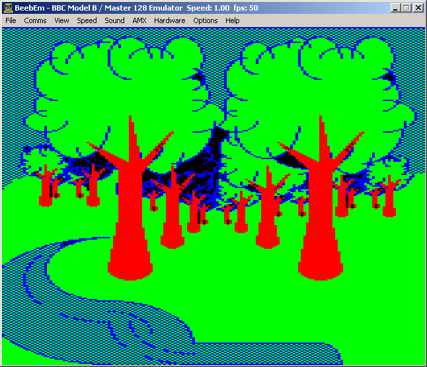427x367 pixels.
Task: Minimize the BeebEm emulator window
Action: pyautogui.click(x=395, y=8)
